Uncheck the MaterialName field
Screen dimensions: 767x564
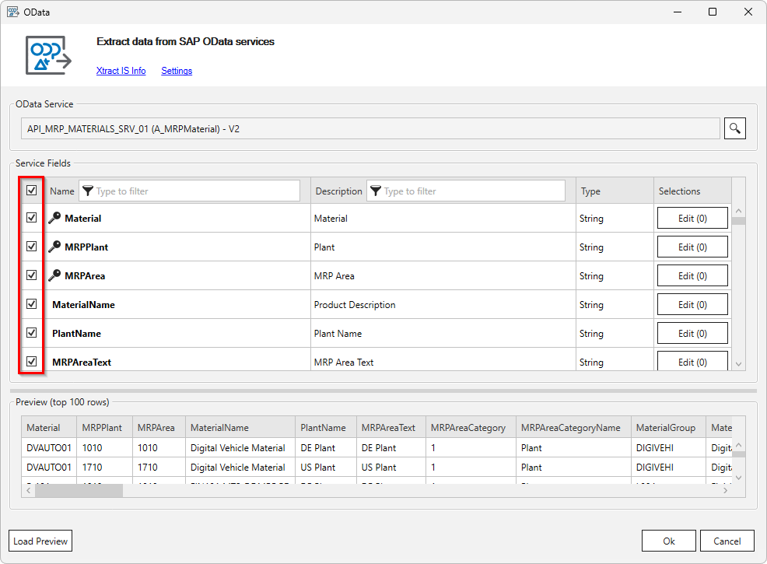coord(30,303)
